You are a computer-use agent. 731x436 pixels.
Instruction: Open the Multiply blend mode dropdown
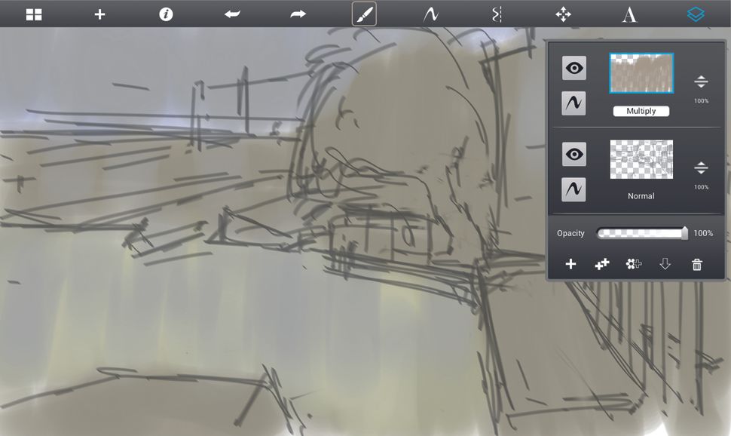641,111
